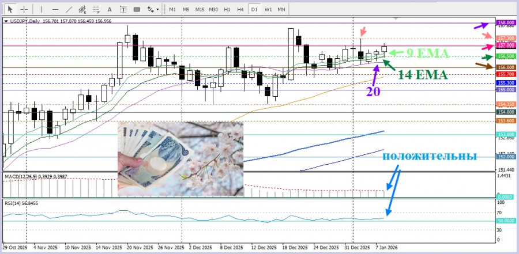
Task: Select the Fibonacci retracement tool
Action: tap(96, 9)
